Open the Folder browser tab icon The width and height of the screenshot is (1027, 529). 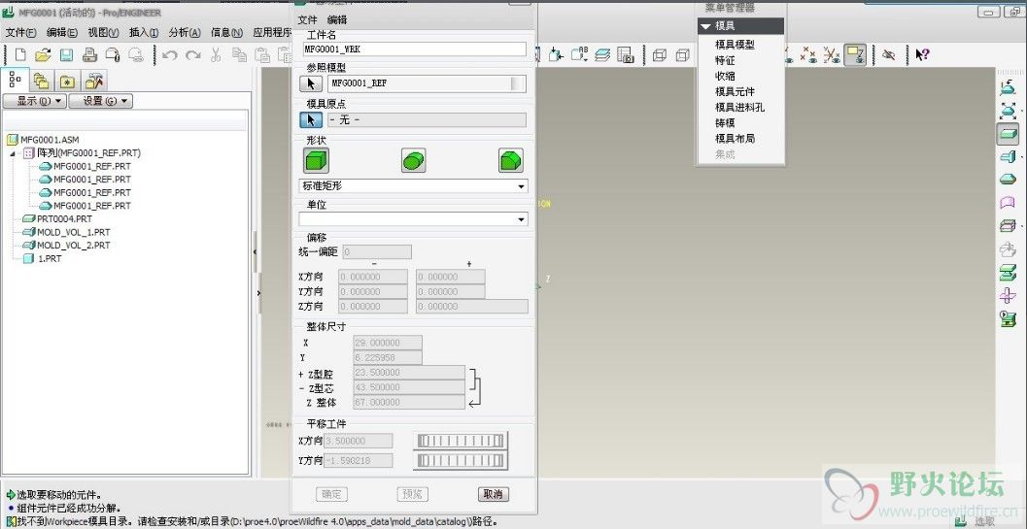point(41,81)
